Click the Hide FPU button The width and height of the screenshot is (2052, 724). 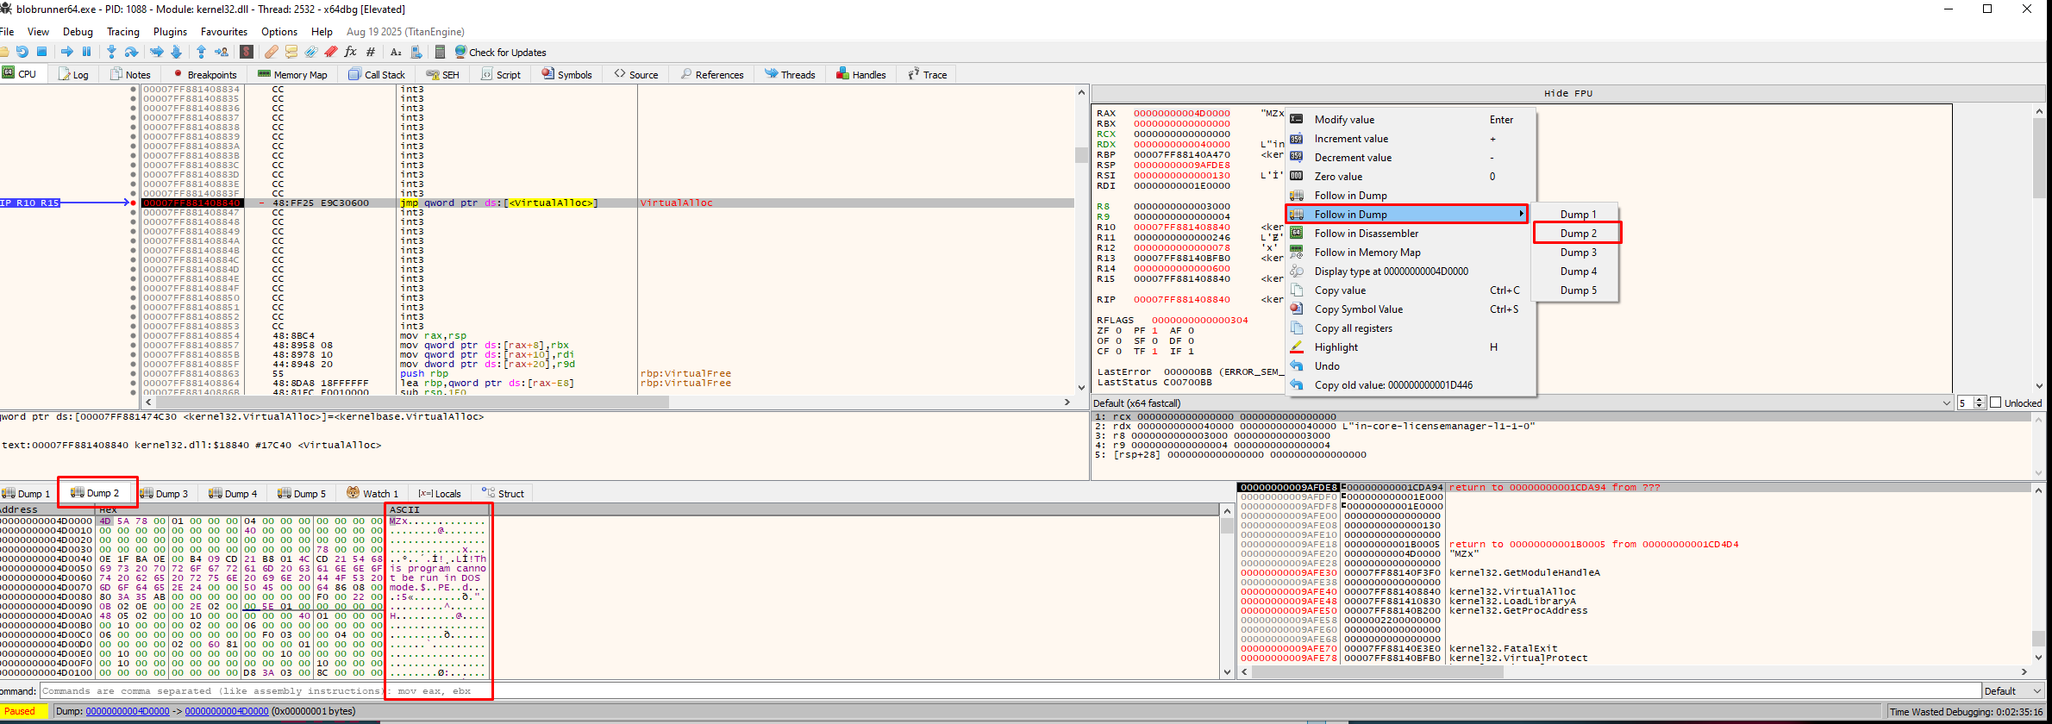(x=1567, y=93)
